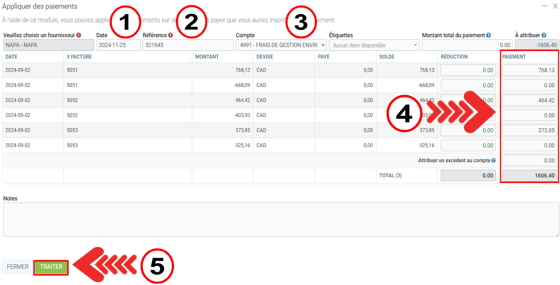560x285 pixels.
Task: Click the fournisseur required warning icon
Action: point(79,36)
